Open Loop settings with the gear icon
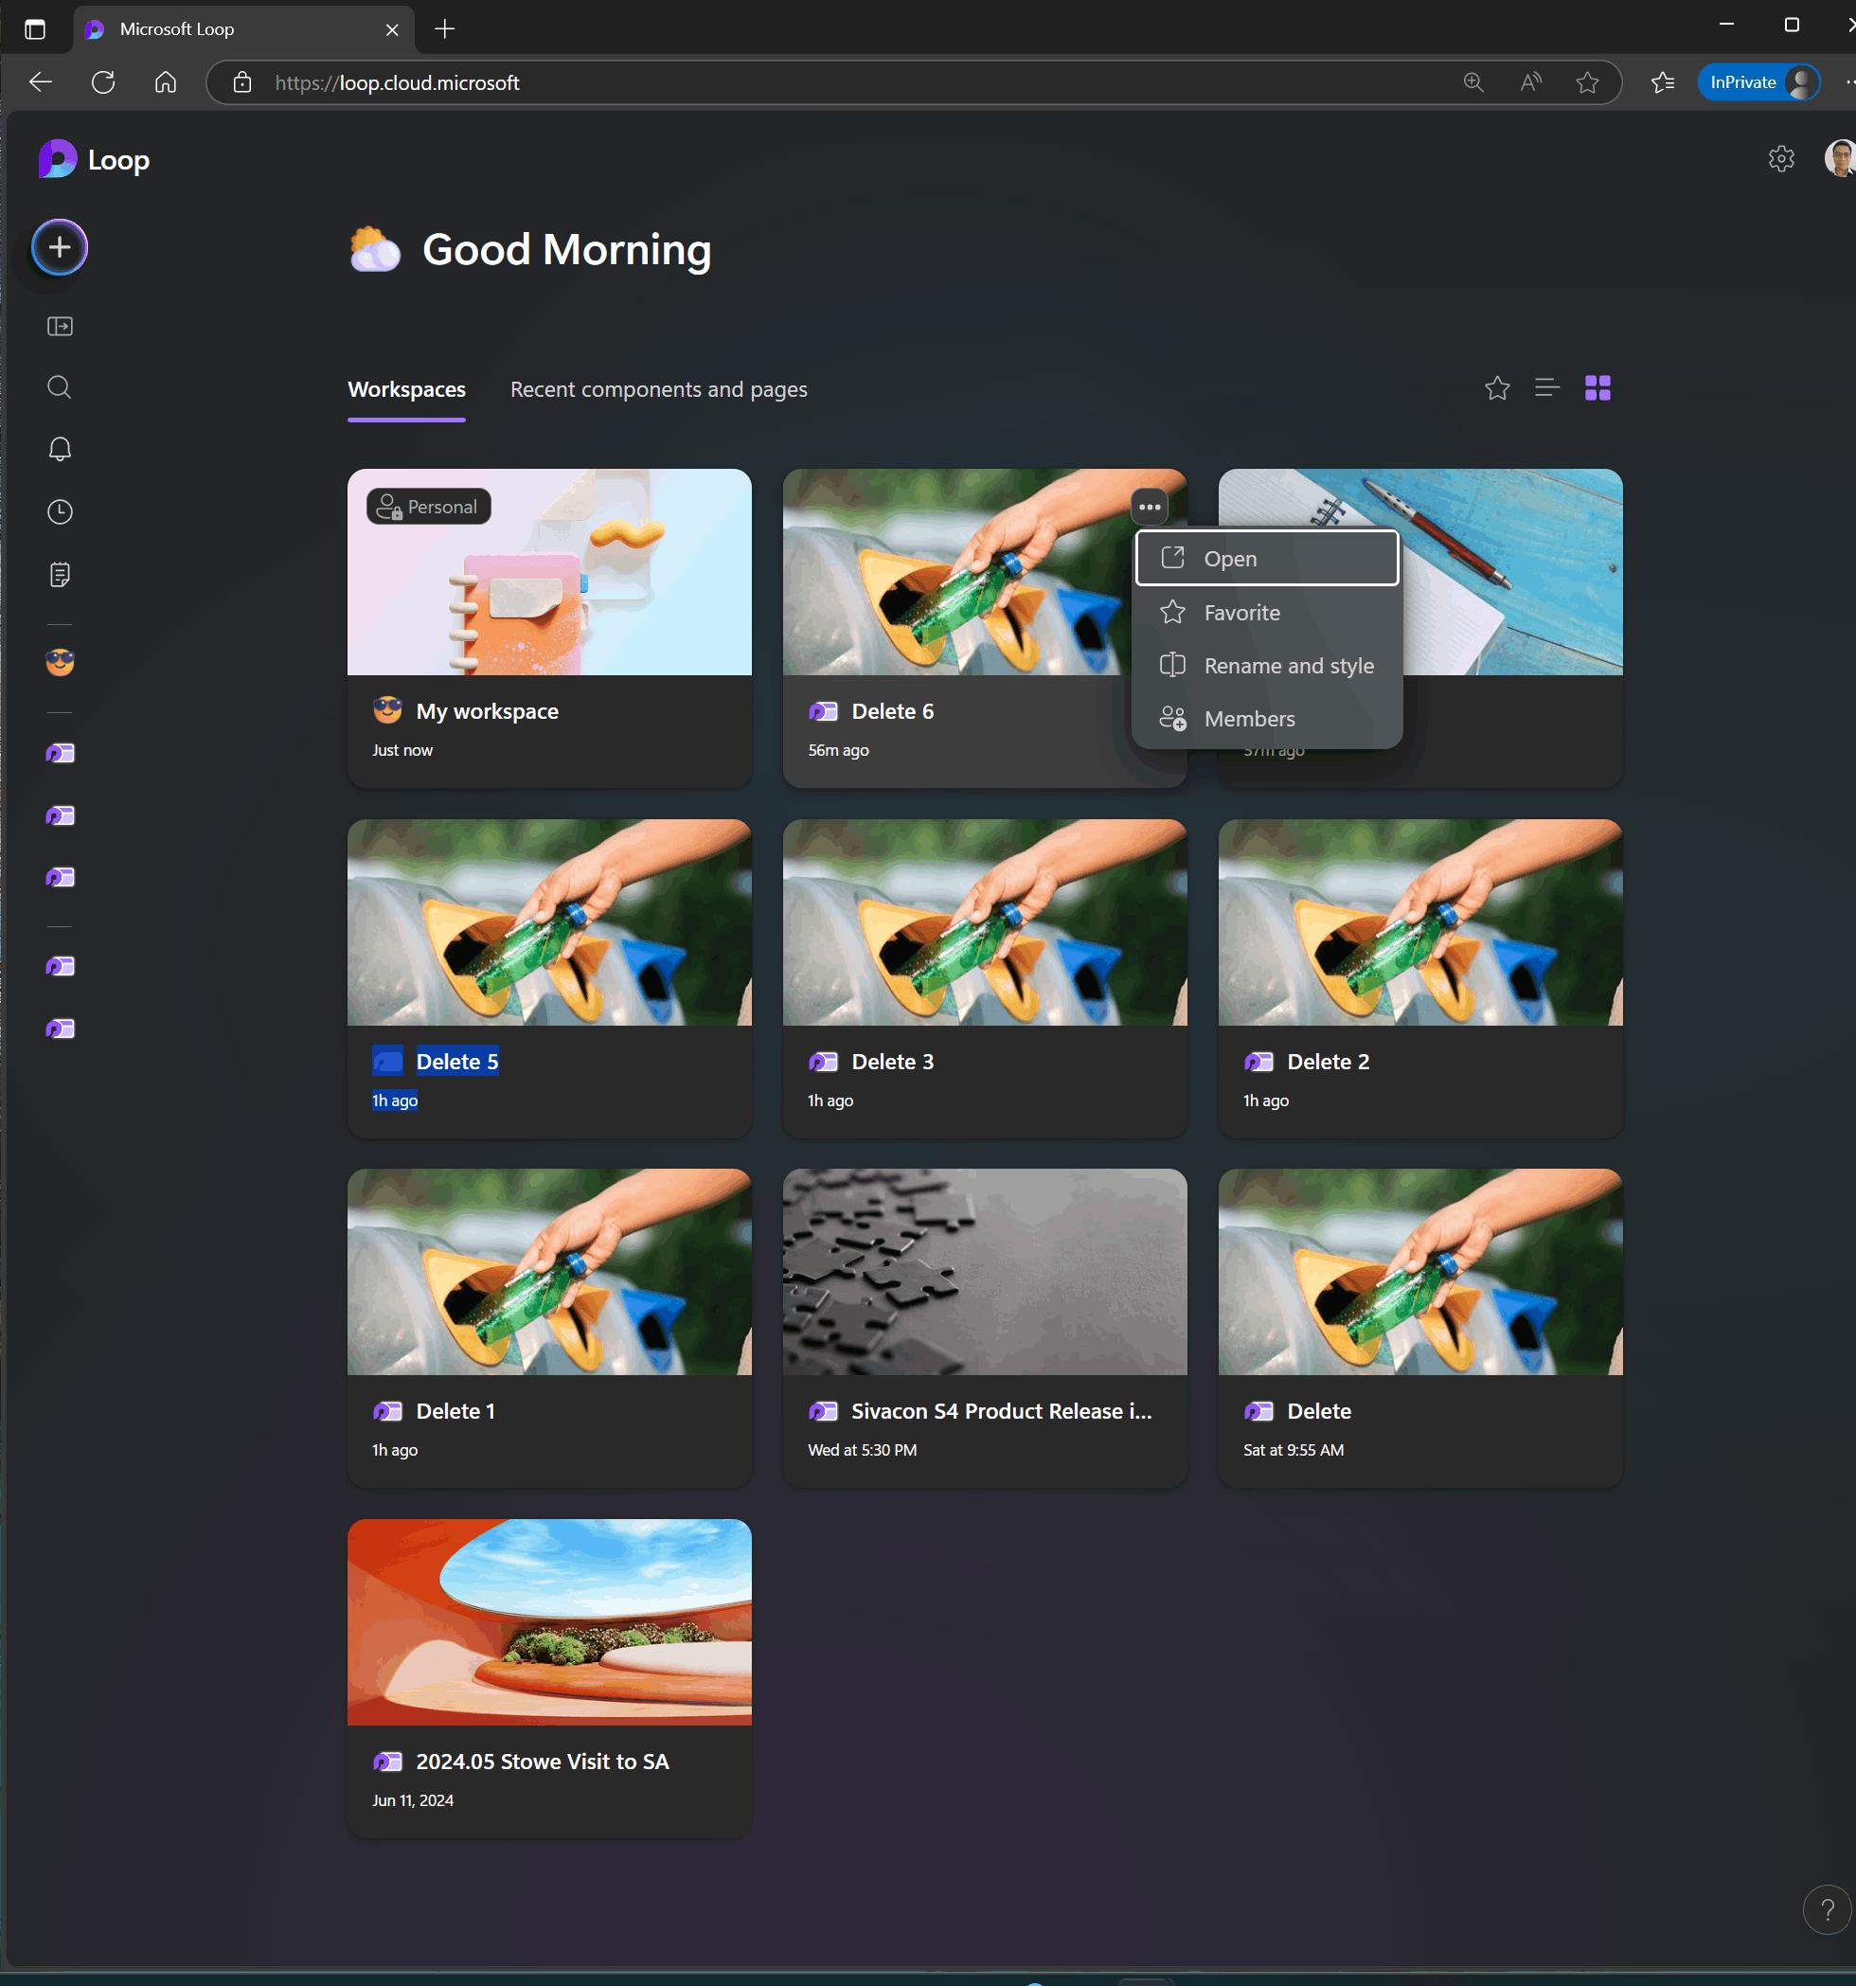 tap(1782, 158)
